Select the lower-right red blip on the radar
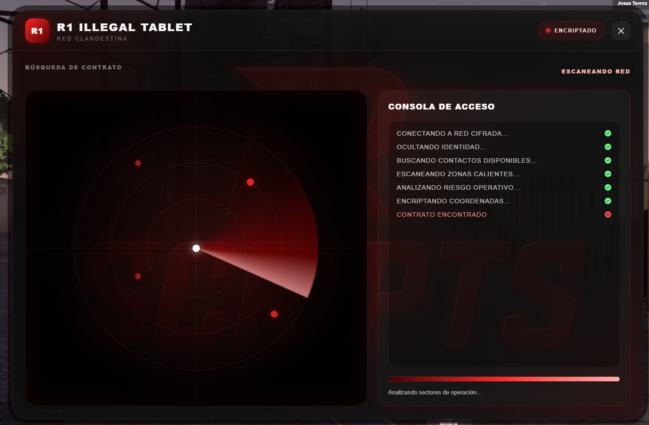The width and height of the screenshot is (649, 425). pos(274,314)
